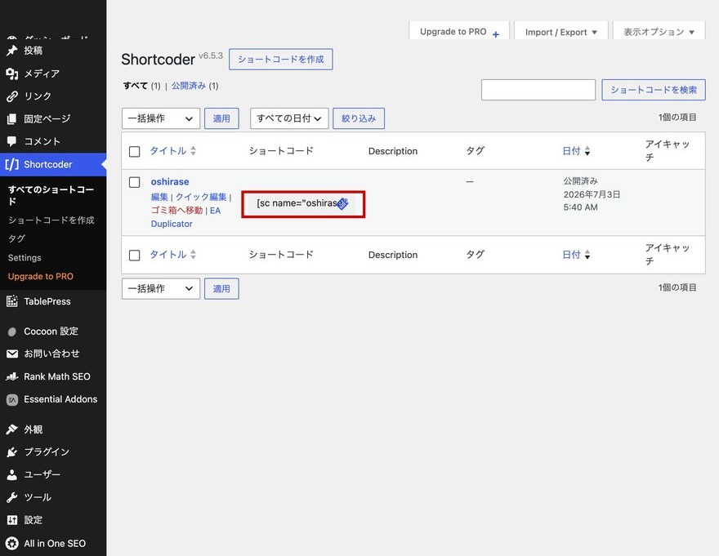
Task: Sort by the top 日付 column header
Action: pos(571,151)
